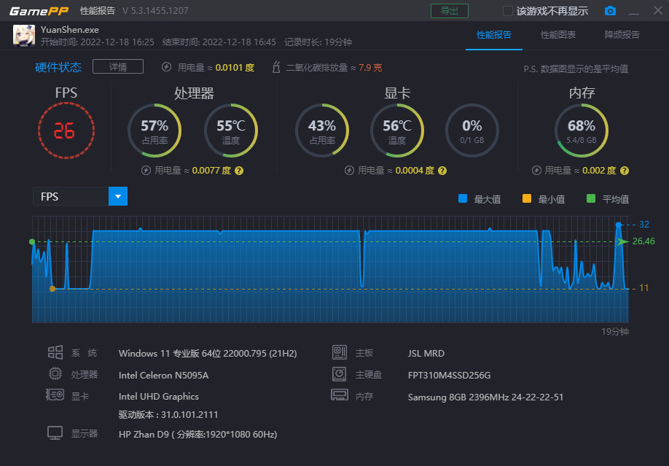Click the monitor icon next to HP Zhan D9
Screen dimensions: 669x466
[x=55, y=433]
